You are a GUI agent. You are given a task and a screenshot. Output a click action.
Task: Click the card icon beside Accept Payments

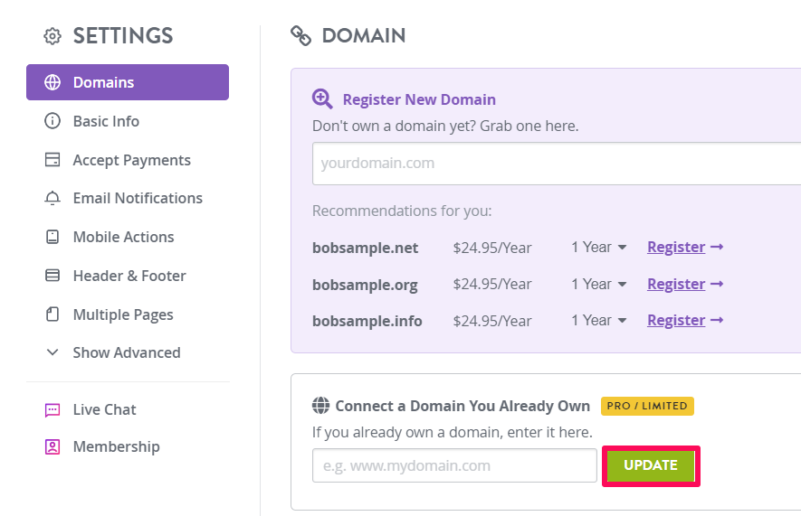pyautogui.click(x=52, y=160)
